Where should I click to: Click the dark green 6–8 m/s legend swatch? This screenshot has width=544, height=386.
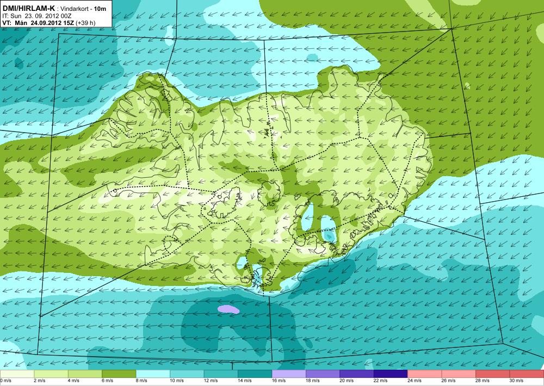(x=119, y=374)
